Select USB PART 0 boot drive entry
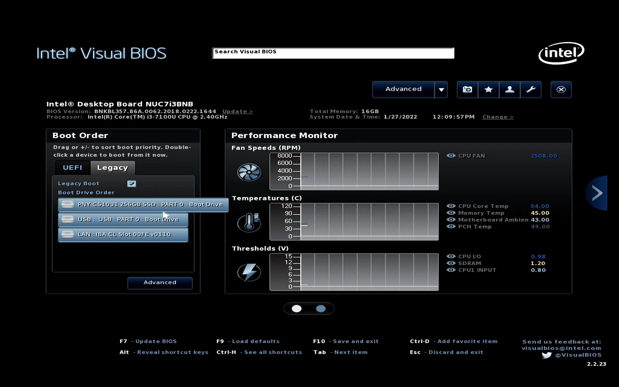This screenshot has height=387, width=619. [x=123, y=219]
